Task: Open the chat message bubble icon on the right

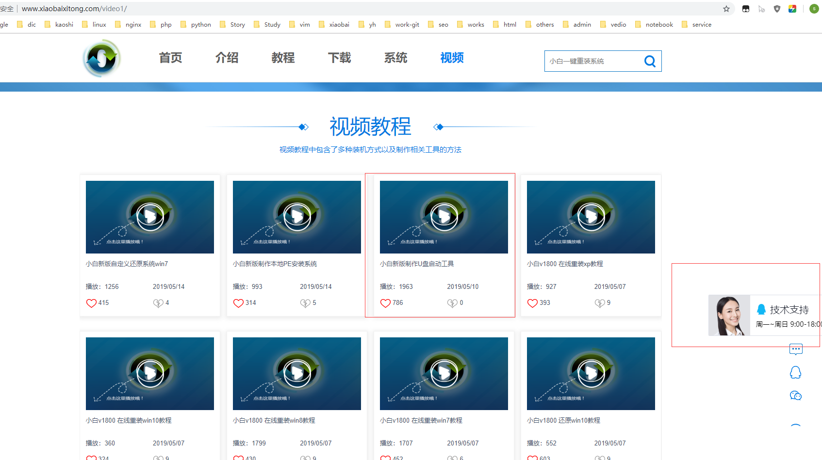Action: (x=795, y=349)
